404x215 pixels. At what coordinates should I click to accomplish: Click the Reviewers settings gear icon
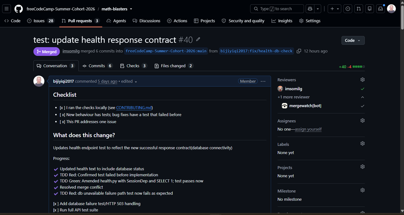coord(363,80)
